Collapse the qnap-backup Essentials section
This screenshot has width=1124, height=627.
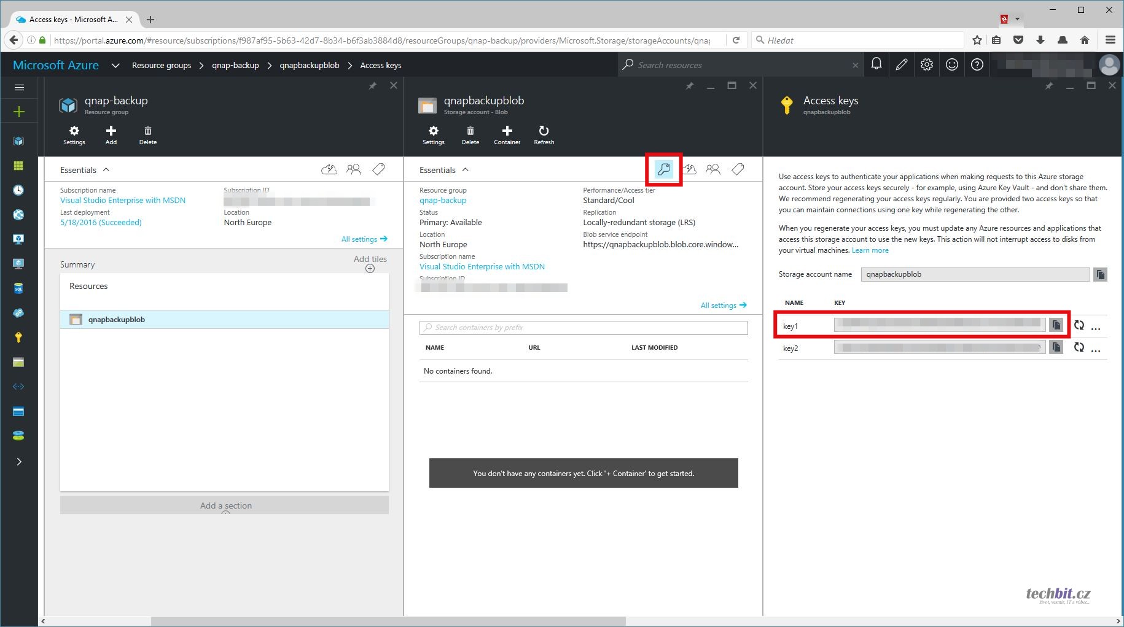pyautogui.click(x=106, y=170)
